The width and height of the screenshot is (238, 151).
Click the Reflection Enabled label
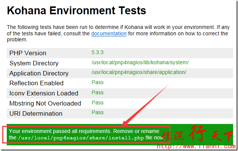click(36, 83)
